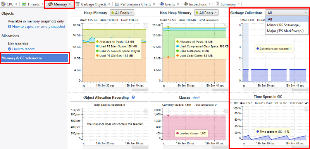Open Heap Memory chart settings gear
Viewport: 310px width, 149px height.
pyautogui.click(x=146, y=26)
